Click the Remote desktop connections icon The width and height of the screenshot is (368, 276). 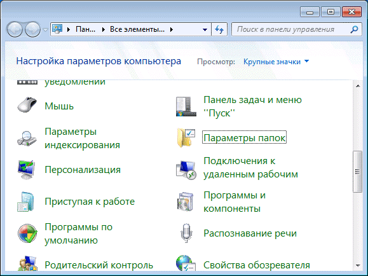click(x=186, y=170)
